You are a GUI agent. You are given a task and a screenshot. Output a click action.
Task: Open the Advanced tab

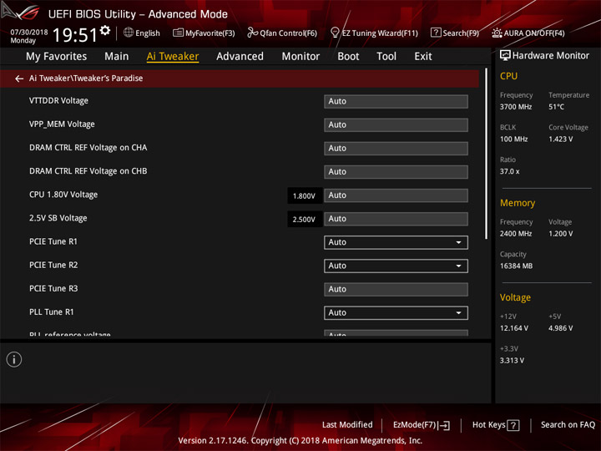(240, 57)
